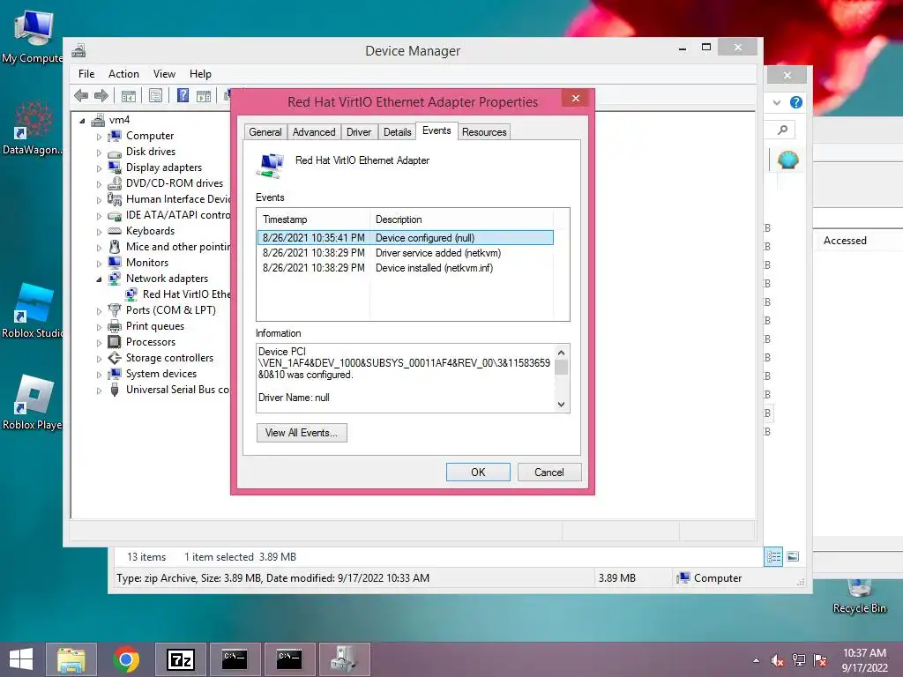Click the Print queues category icon

tap(115, 326)
